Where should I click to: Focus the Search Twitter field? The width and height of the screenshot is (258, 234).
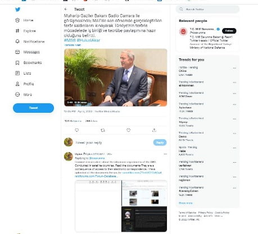207,9
